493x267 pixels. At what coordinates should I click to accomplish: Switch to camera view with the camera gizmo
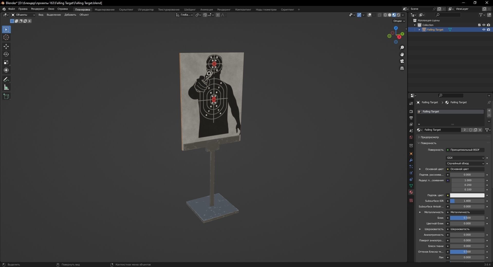coord(402,61)
